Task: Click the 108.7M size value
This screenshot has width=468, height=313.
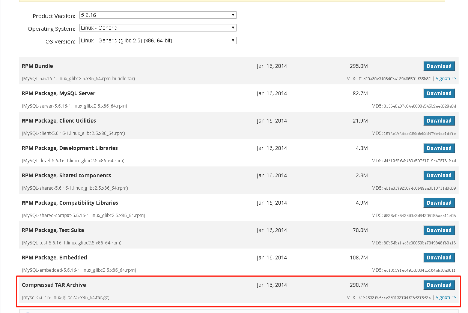Action: 359,258
